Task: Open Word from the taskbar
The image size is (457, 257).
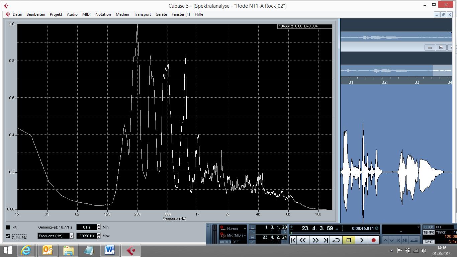Action: coord(110,250)
